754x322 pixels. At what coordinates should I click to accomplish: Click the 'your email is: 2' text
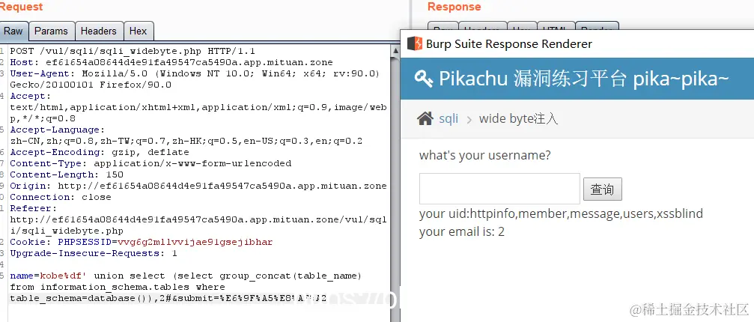462,231
